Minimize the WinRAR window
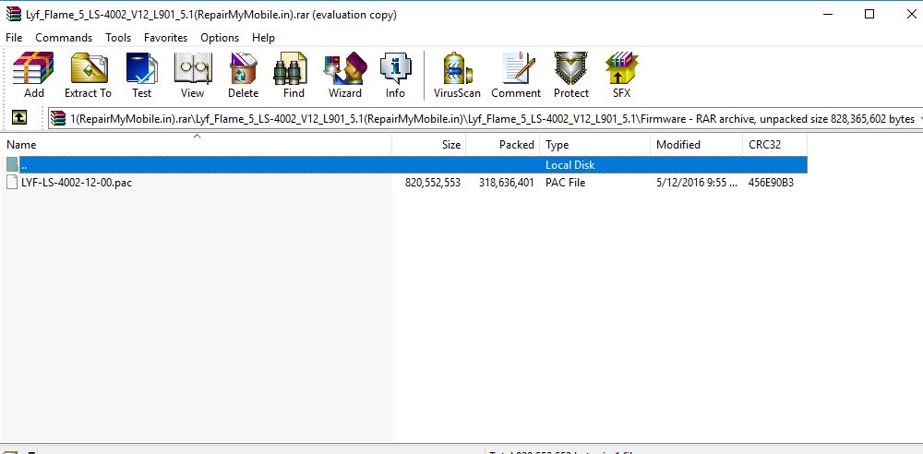923x454 pixels. point(828,15)
